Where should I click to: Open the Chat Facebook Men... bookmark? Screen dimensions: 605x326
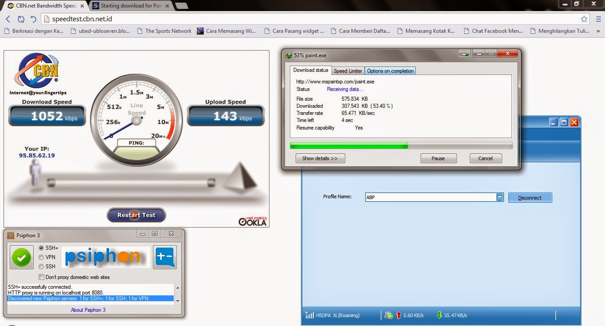click(494, 31)
